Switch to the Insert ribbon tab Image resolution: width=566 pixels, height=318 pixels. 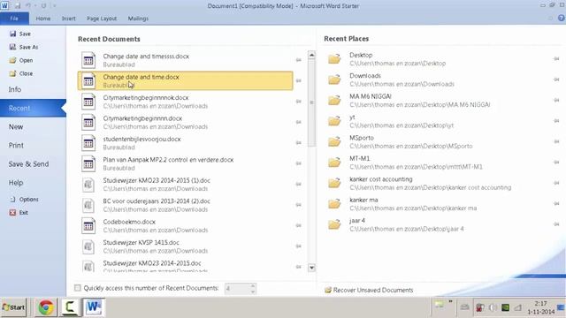69,19
